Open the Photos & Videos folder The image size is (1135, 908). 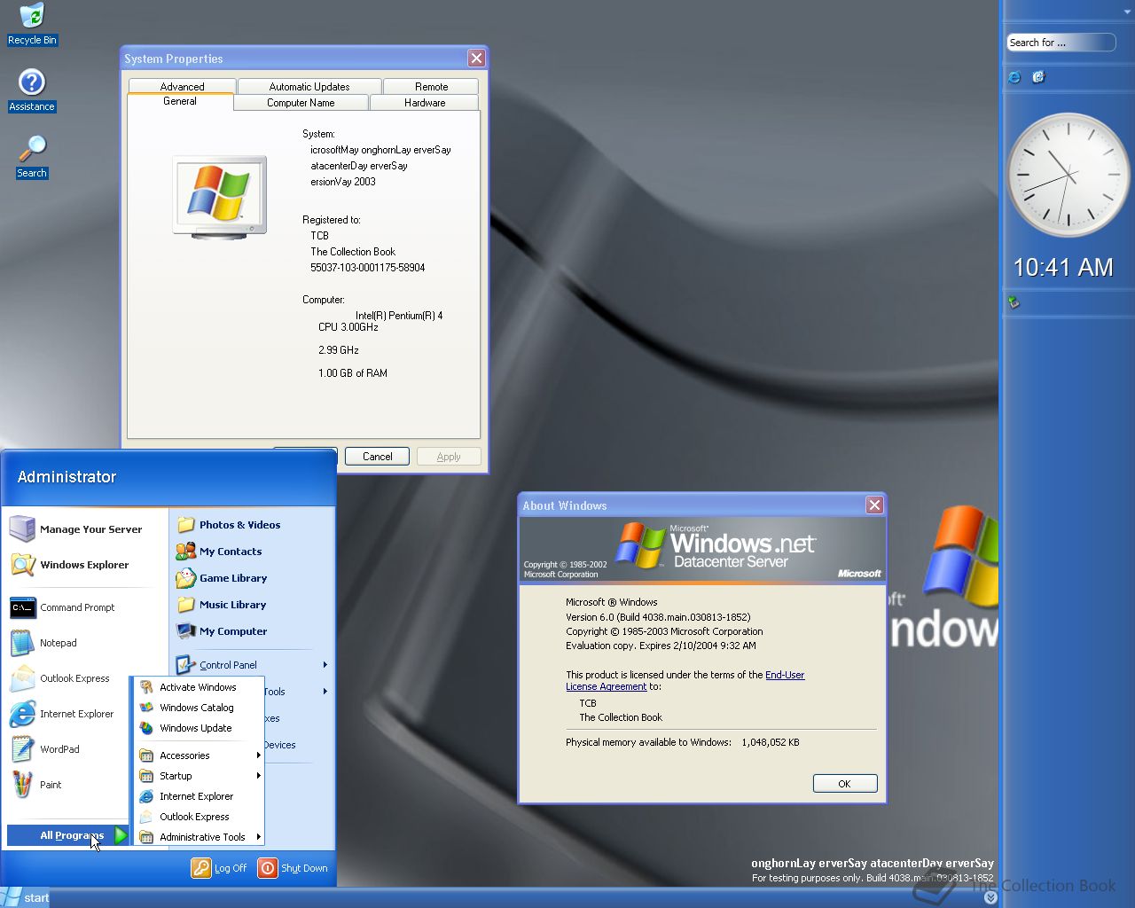pyautogui.click(x=229, y=525)
